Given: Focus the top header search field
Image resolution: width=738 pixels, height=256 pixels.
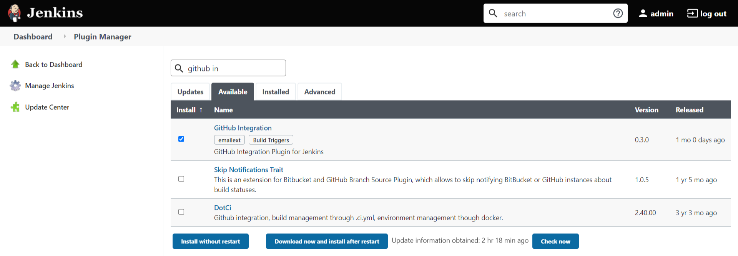Looking at the screenshot, I should [555, 13].
